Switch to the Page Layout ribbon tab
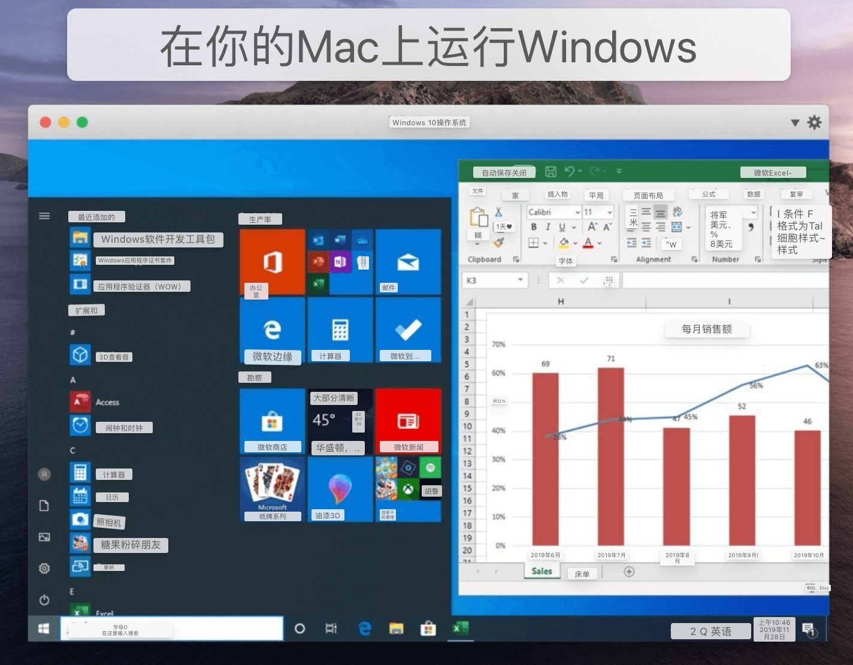This screenshot has width=853, height=665. click(x=648, y=195)
